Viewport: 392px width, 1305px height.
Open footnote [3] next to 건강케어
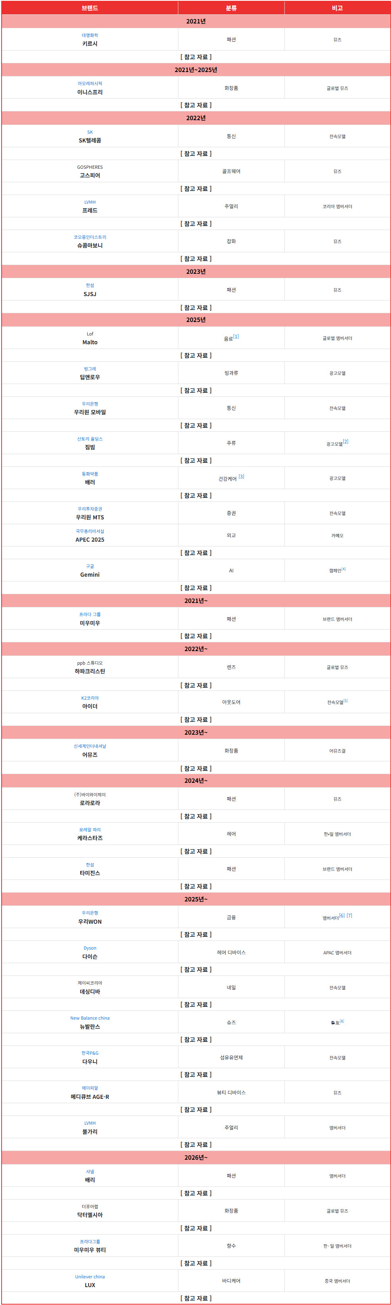click(x=241, y=476)
